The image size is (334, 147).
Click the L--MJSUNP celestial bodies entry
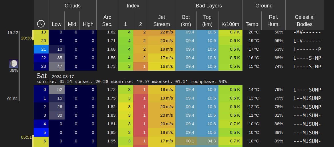tap(307, 98)
